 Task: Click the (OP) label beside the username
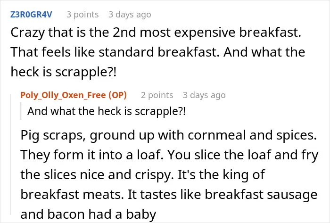pos(118,95)
